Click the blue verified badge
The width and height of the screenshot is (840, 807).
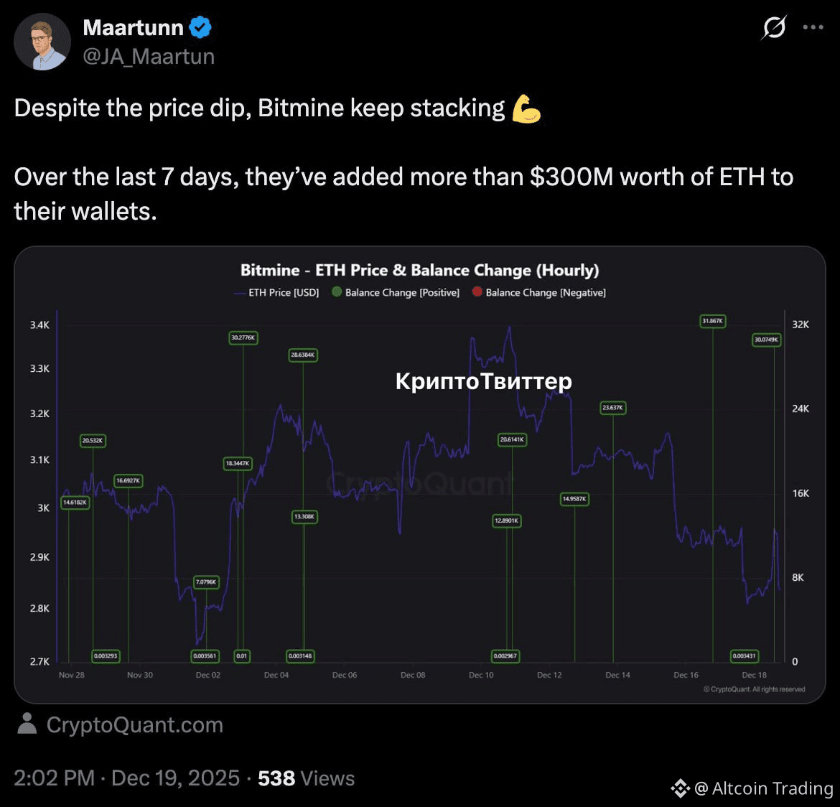point(200,27)
